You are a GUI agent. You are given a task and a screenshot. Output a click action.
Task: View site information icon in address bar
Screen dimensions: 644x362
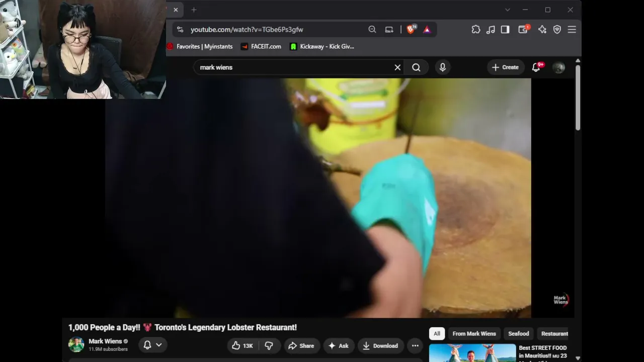pyautogui.click(x=180, y=30)
